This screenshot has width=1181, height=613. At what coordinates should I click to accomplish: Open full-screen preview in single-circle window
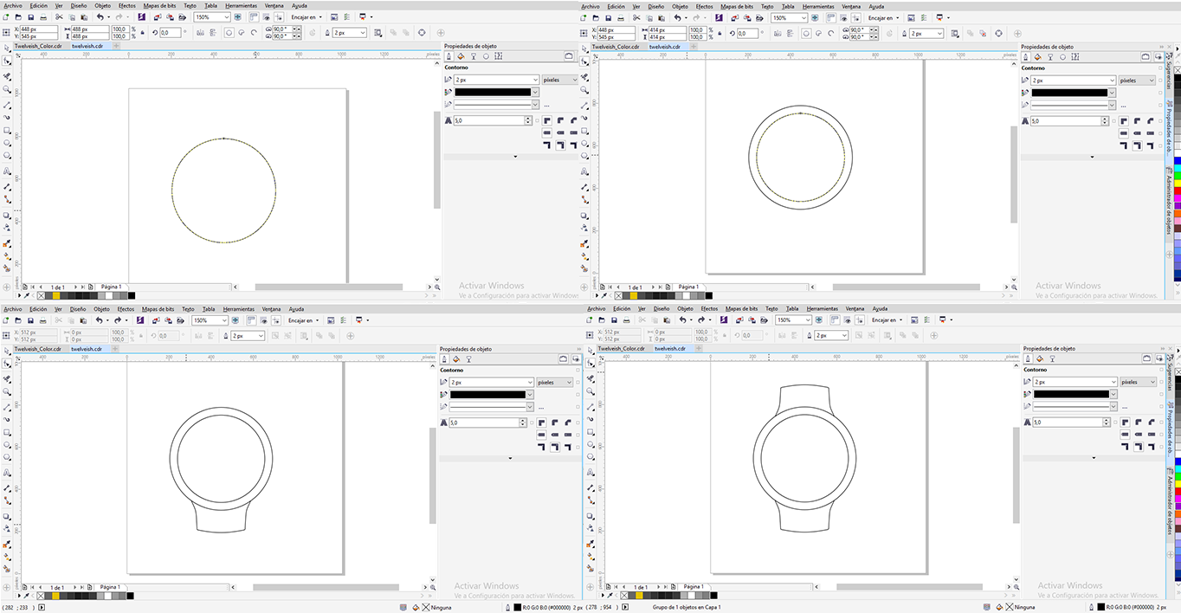click(237, 17)
